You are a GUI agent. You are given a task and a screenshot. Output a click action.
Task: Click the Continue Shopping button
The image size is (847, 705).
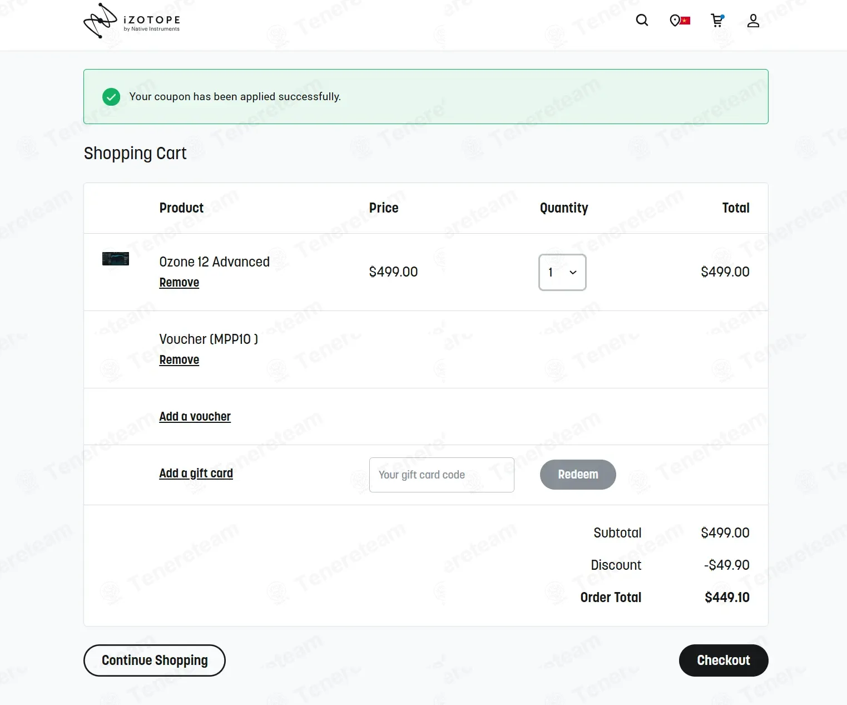pos(155,660)
